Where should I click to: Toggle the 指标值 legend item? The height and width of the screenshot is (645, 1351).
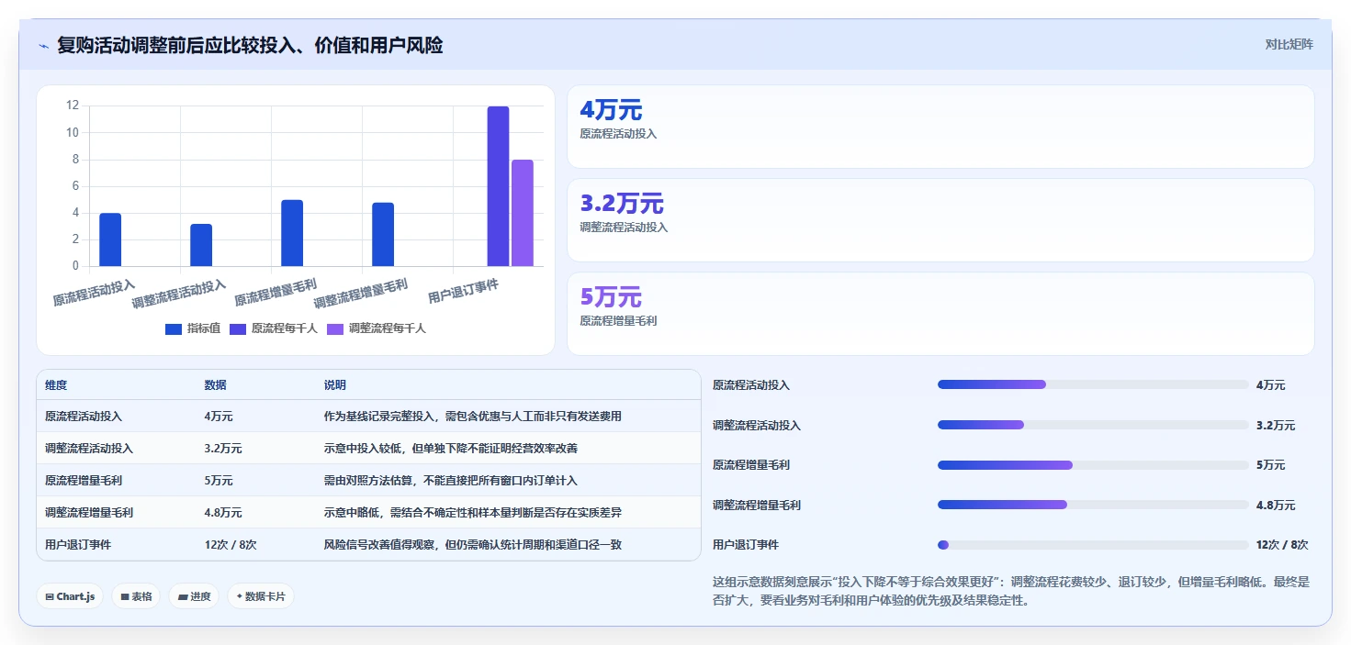[193, 328]
